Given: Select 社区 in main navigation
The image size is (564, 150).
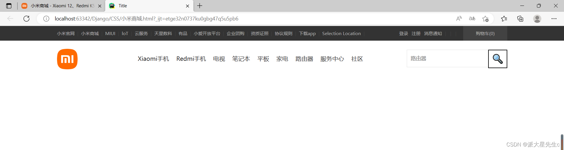Looking at the screenshot, I should [x=357, y=59].
